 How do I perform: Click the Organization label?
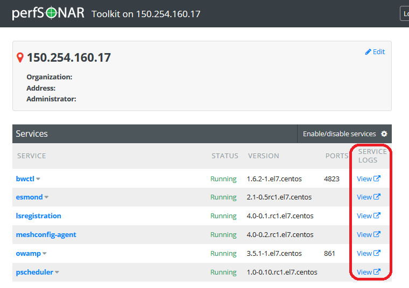pyautogui.click(x=50, y=77)
